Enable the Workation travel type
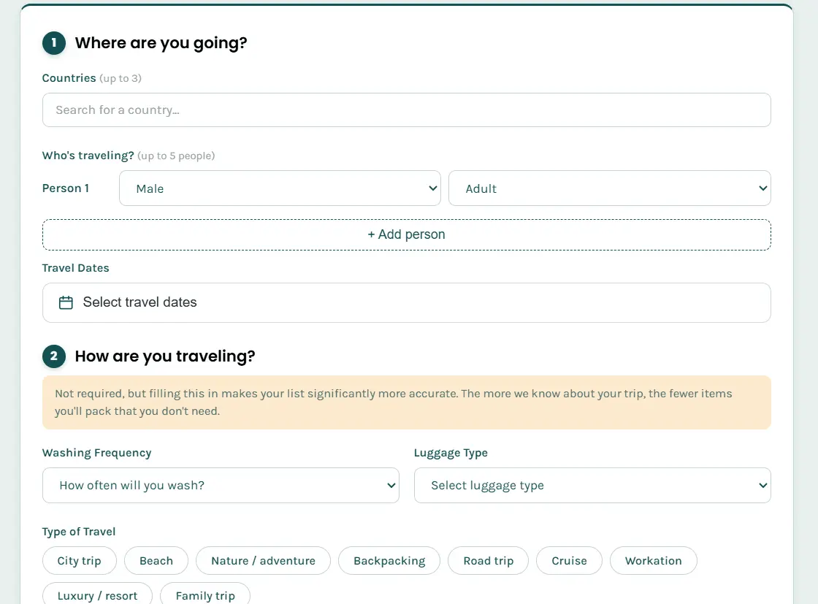Image resolution: width=818 pixels, height=604 pixels. [x=653, y=561]
